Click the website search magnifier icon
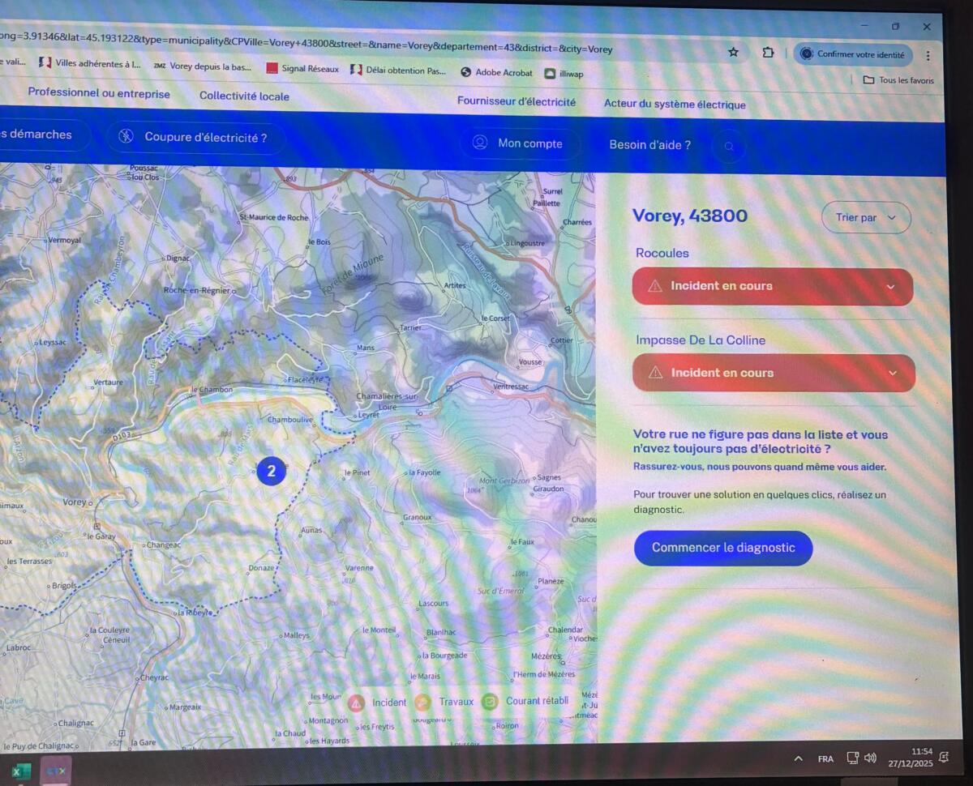Image resolution: width=973 pixels, height=786 pixels. (x=729, y=147)
